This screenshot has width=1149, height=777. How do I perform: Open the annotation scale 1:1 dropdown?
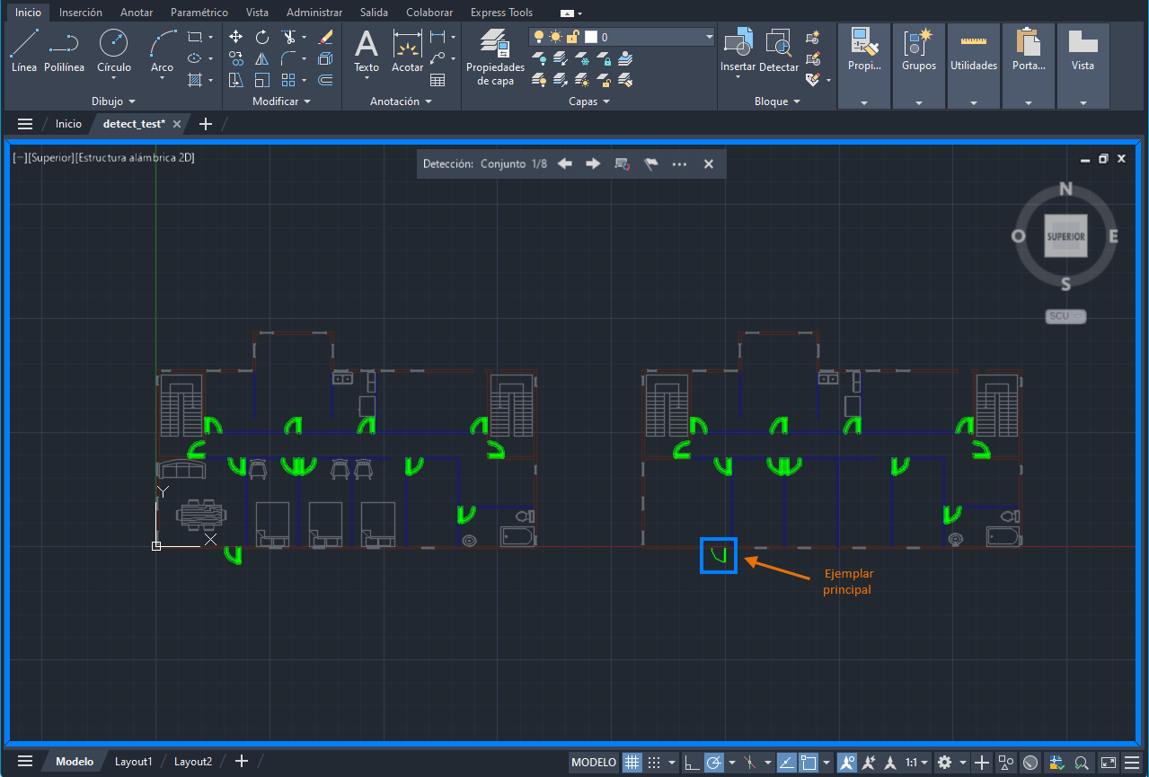tap(916, 762)
